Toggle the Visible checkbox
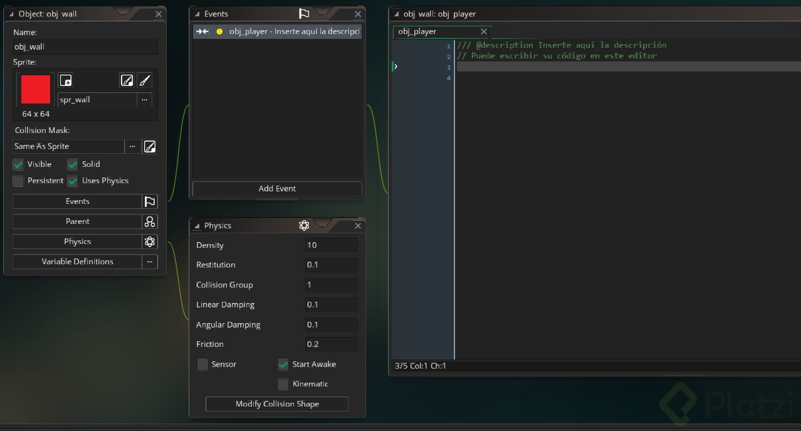The height and width of the screenshot is (431, 801). [18, 164]
